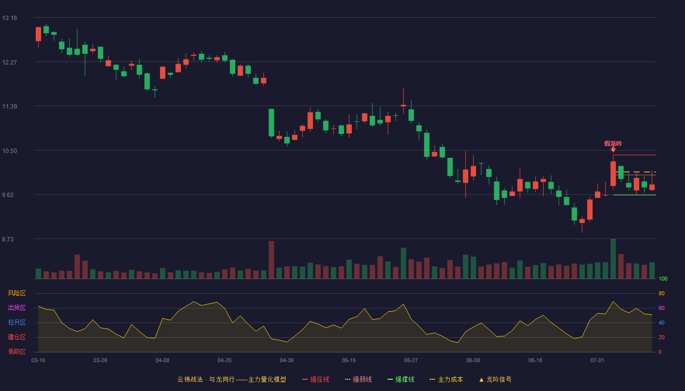This screenshot has height=391, width=685.
Task: Select the 建仓区 zone label
Action: (x=17, y=337)
